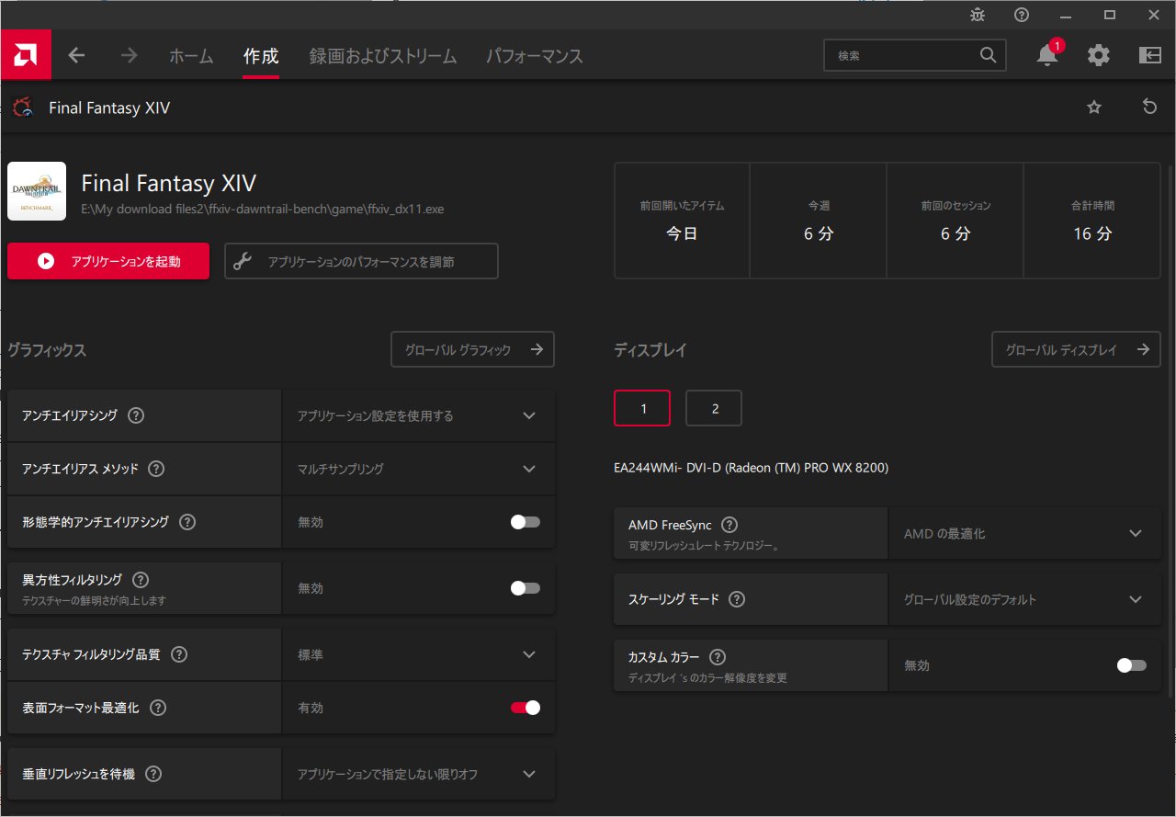Open settings gear icon
The image size is (1176, 817).
[1099, 55]
